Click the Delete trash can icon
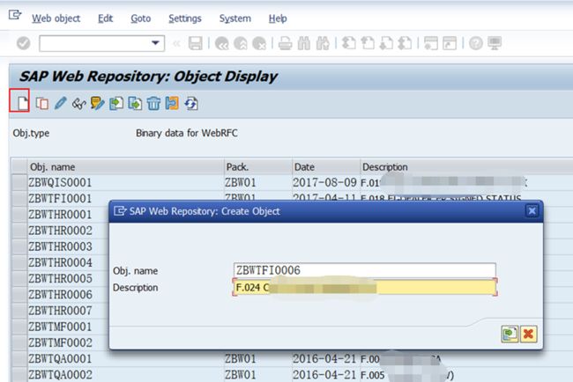Image resolution: width=573 pixels, height=382 pixels. point(153,103)
